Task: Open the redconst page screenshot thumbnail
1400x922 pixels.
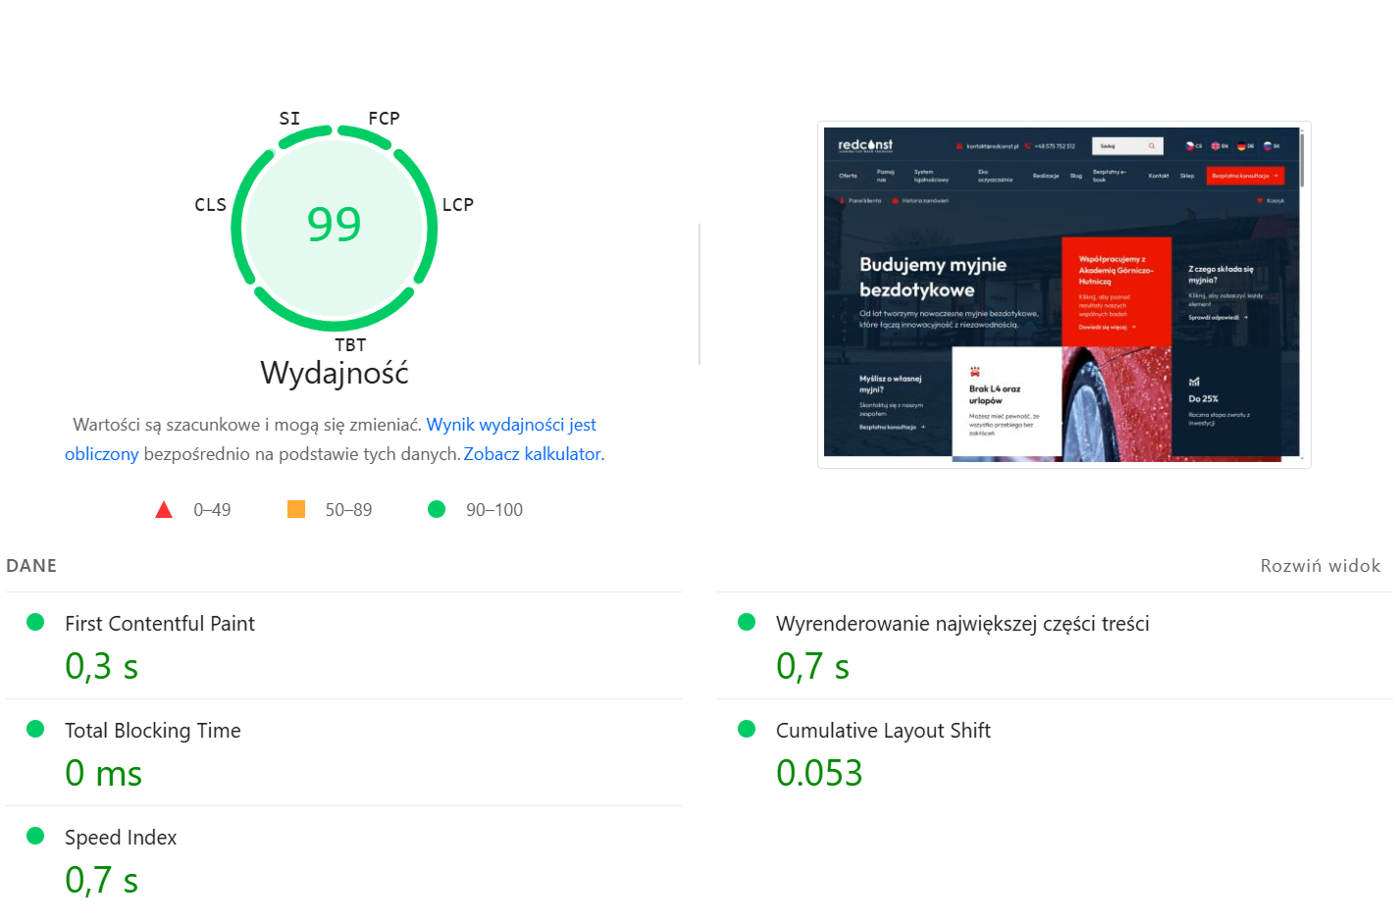Action: (1063, 294)
